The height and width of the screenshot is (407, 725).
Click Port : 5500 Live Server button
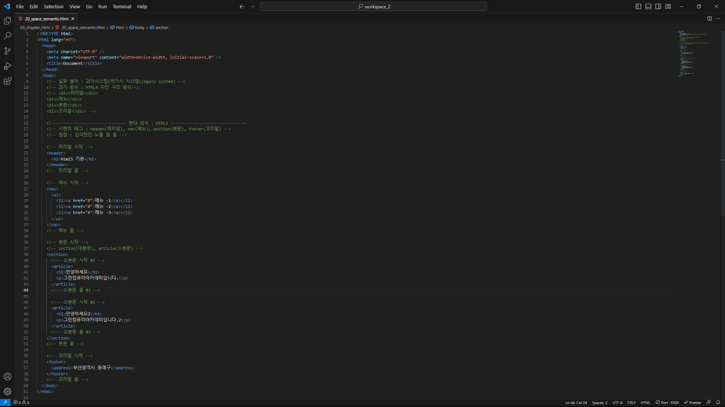[667, 402]
